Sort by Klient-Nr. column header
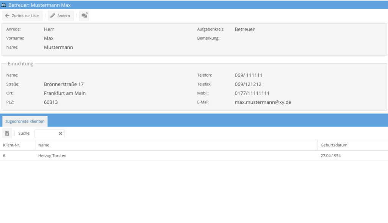388x223 pixels. pyautogui.click(x=12, y=145)
